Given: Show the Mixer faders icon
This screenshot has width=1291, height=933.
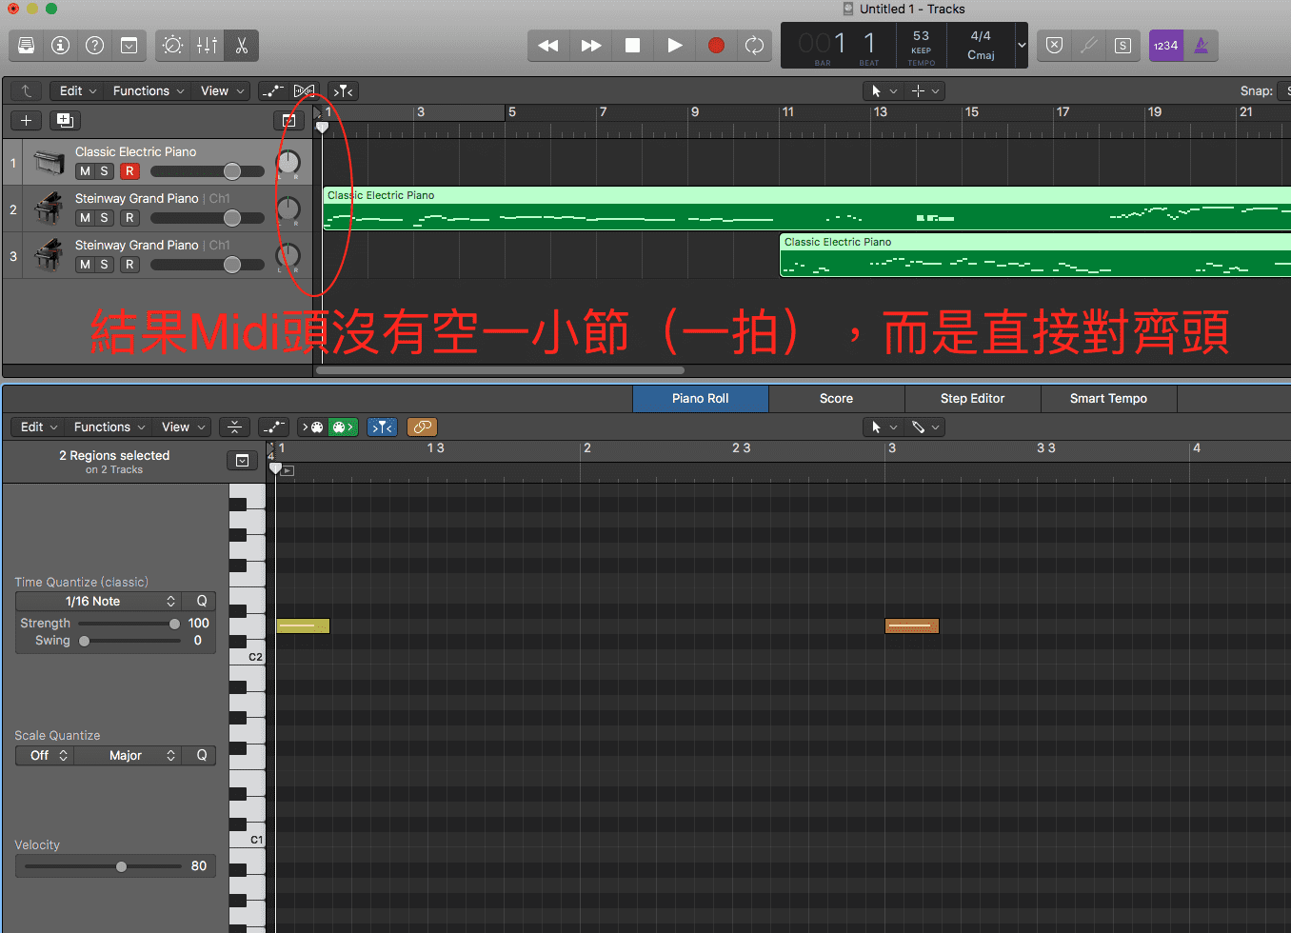Looking at the screenshot, I should click(x=207, y=45).
